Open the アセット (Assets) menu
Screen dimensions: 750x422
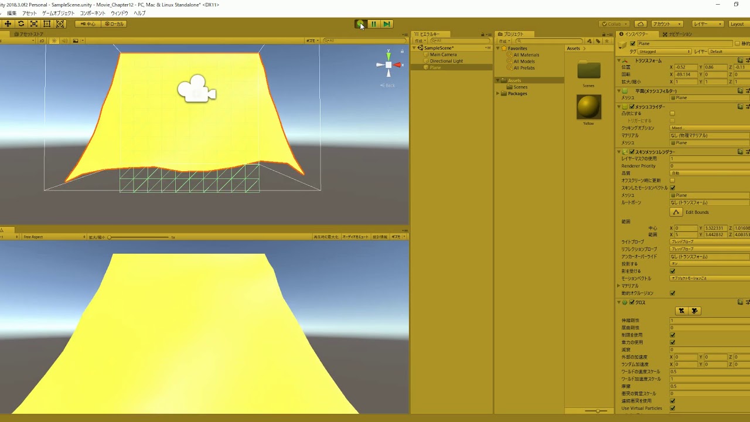(x=29, y=13)
